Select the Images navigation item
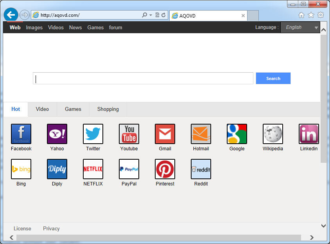This screenshot has width=330, height=244. [x=34, y=28]
